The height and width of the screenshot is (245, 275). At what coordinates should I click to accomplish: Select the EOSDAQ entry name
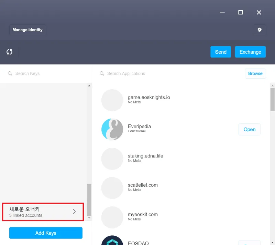[138, 243]
